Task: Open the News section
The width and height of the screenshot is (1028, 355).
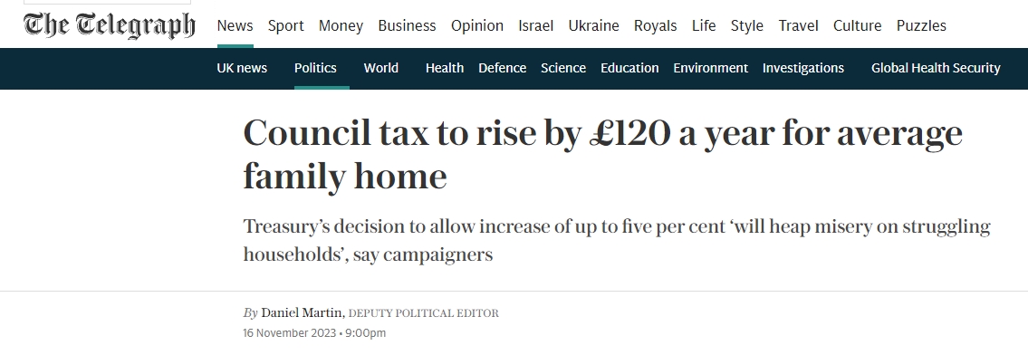Action: coord(235,25)
